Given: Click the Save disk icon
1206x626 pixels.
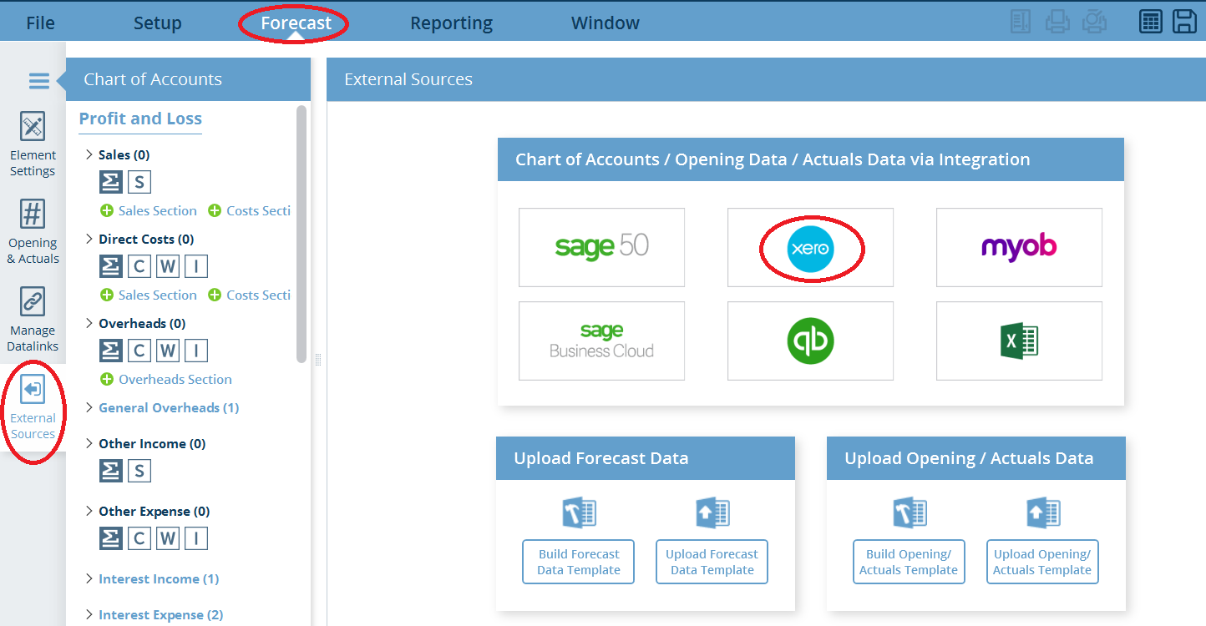Looking at the screenshot, I should 1184,22.
